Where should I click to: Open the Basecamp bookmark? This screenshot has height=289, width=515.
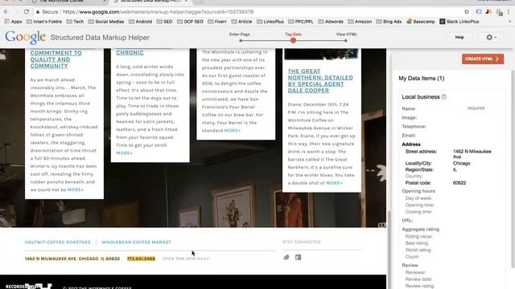[420, 22]
